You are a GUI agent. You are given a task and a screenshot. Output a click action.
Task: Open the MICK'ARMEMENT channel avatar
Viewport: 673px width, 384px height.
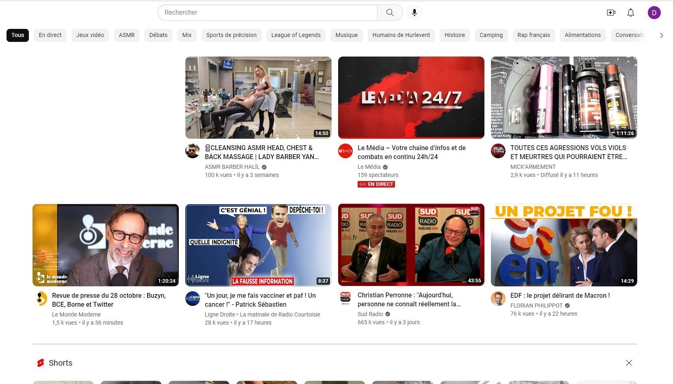(x=498, y=151)
